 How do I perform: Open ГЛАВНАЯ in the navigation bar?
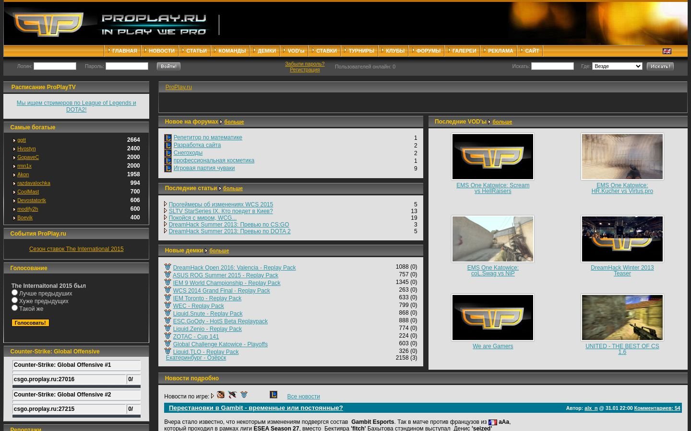tap(124, 51)
